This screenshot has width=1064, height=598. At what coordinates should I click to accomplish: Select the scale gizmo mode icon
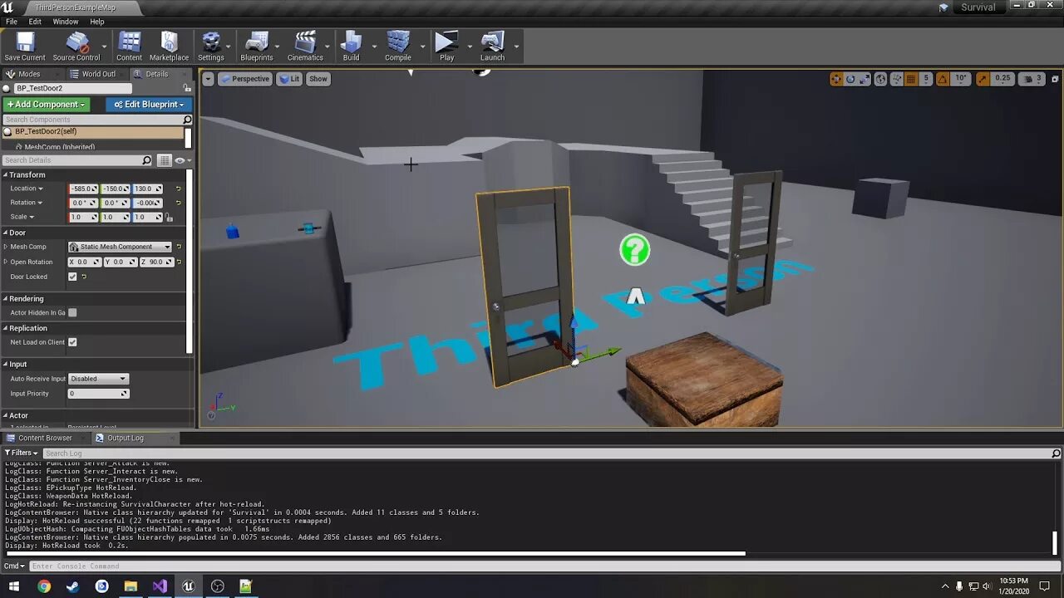tap(865, 79)
